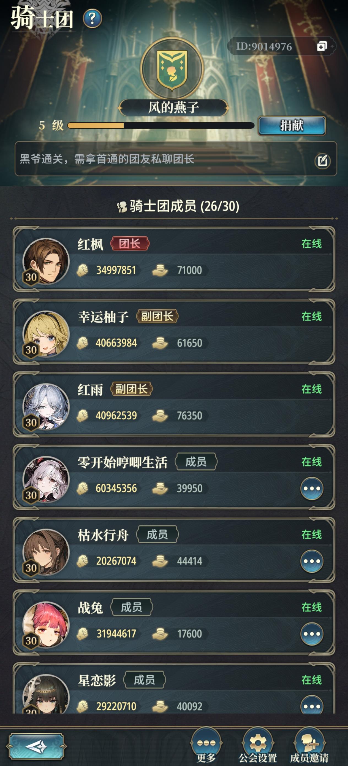The image size is (348, 766).
Task: Select the guild name 风的燕子 label
Action: 173,107
